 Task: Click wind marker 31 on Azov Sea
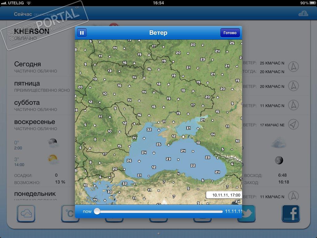click(x=188, y=128)
